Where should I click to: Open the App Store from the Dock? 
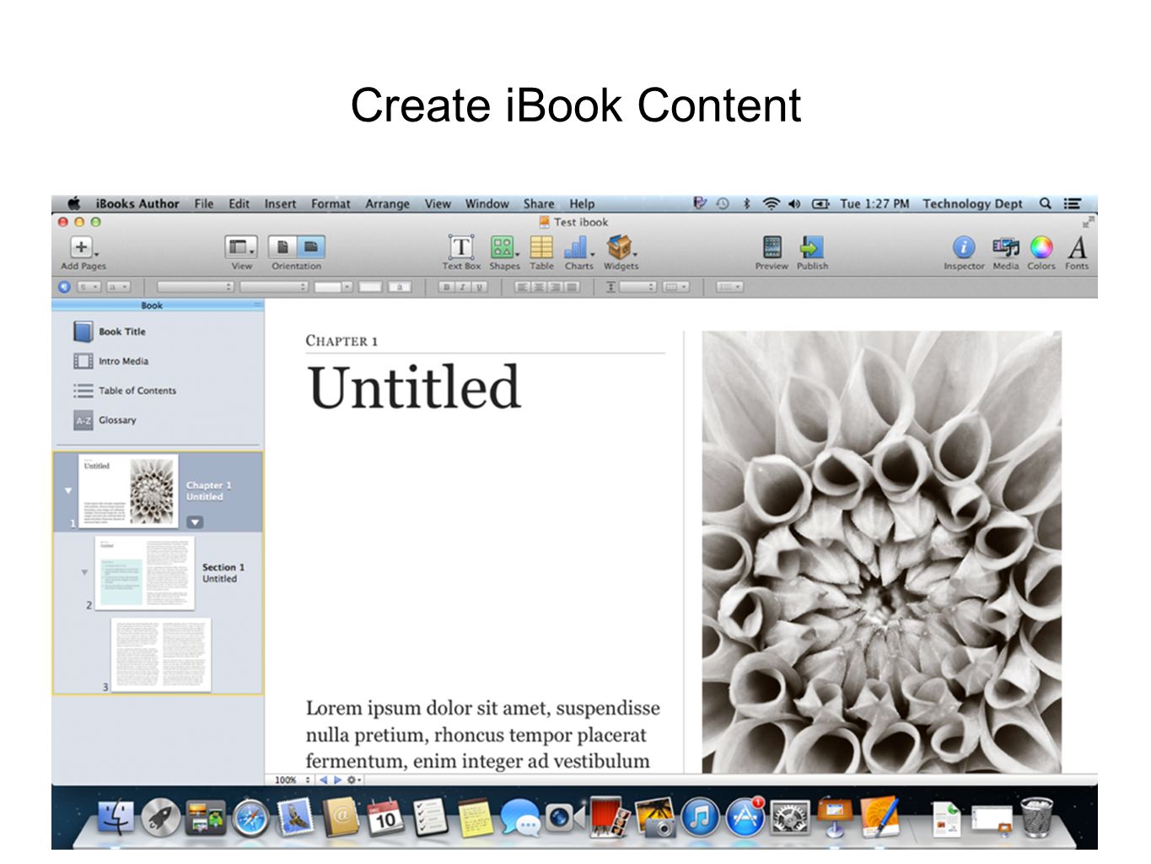pyautogui.click(x=745, y=817)
